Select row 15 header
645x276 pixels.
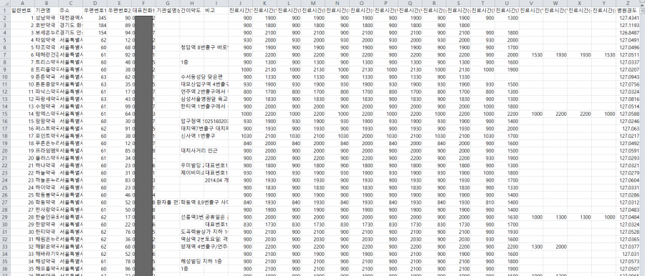click(x=4, y=114)
